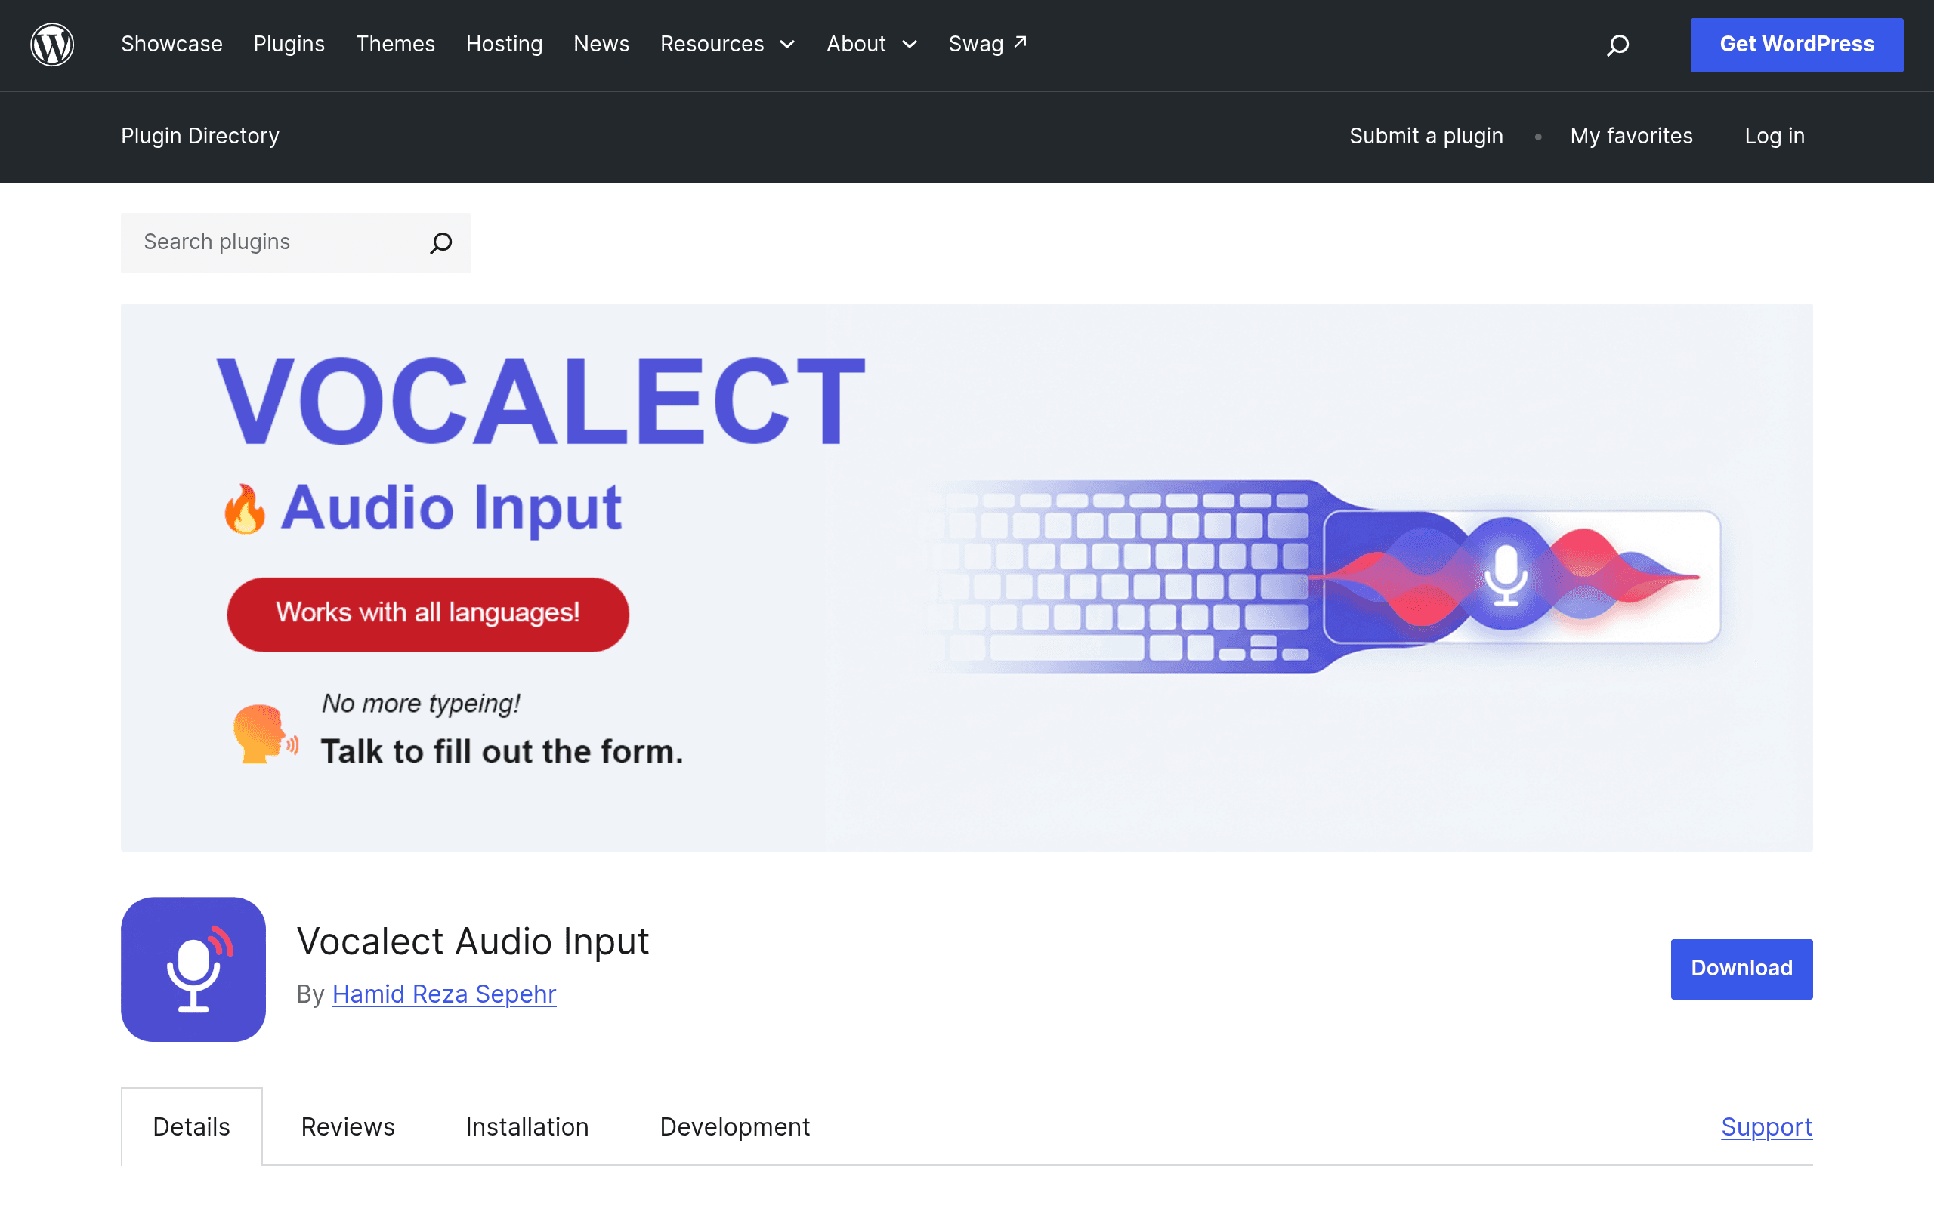Click the Get WordPress button
Image resolution: width=1934 pixels, height=1208 pixels.
1797,45
